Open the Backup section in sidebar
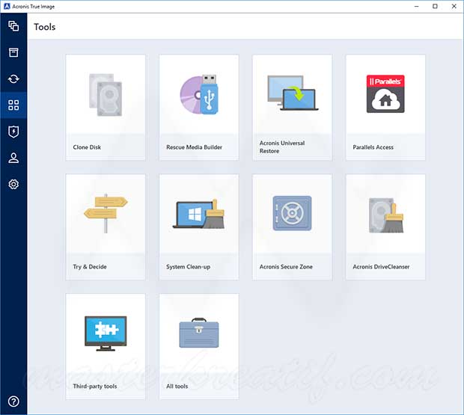 (13, 26)
